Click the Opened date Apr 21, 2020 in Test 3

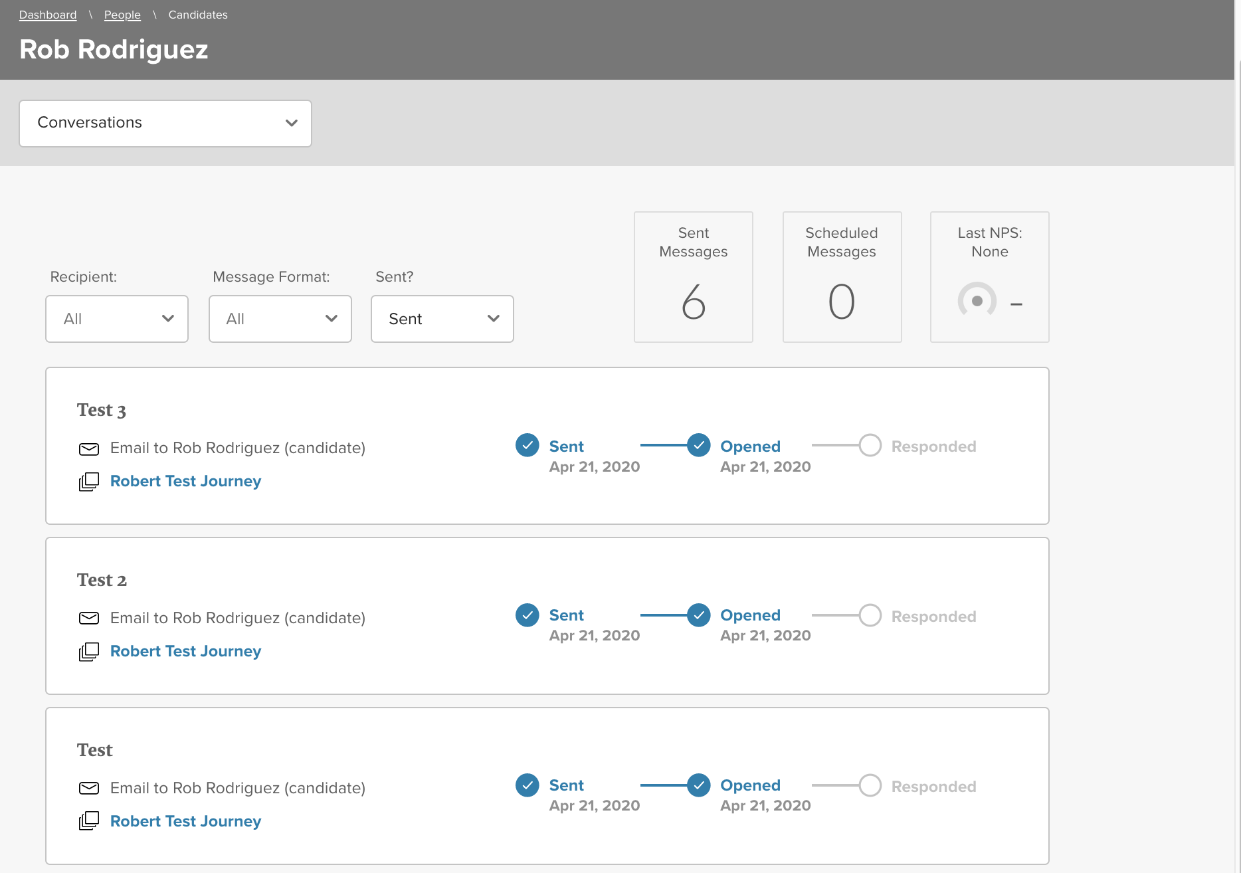[765, 466]
